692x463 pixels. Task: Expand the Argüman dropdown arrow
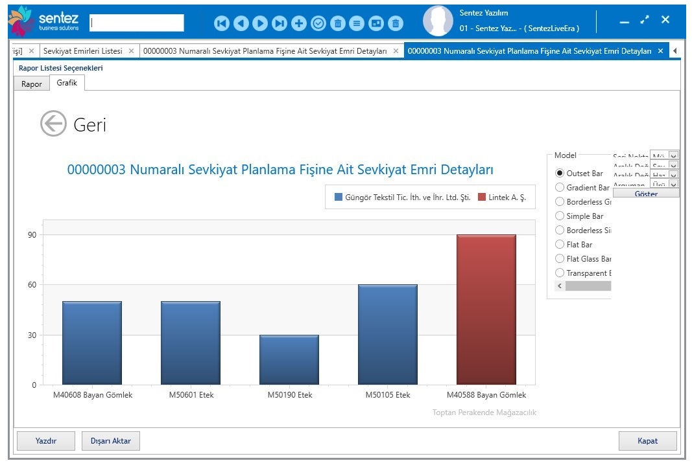pyautogui.click(x=673, y=185)
